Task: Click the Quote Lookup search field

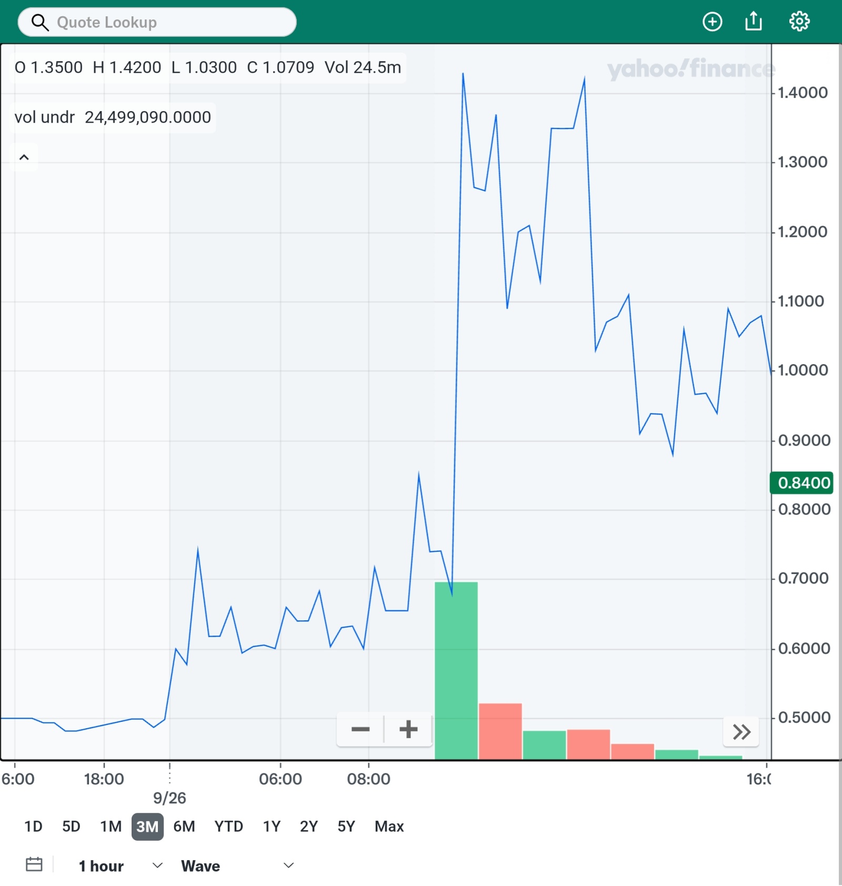Action: point(157,22)
